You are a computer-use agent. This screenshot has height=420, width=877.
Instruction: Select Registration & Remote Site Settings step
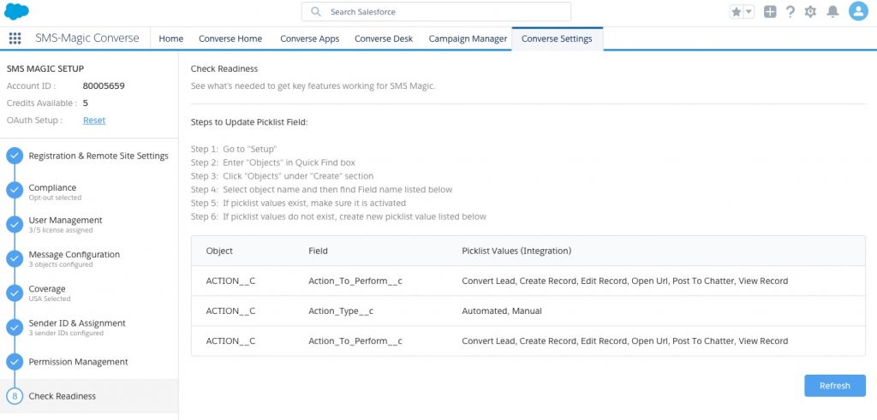(98, 156)
